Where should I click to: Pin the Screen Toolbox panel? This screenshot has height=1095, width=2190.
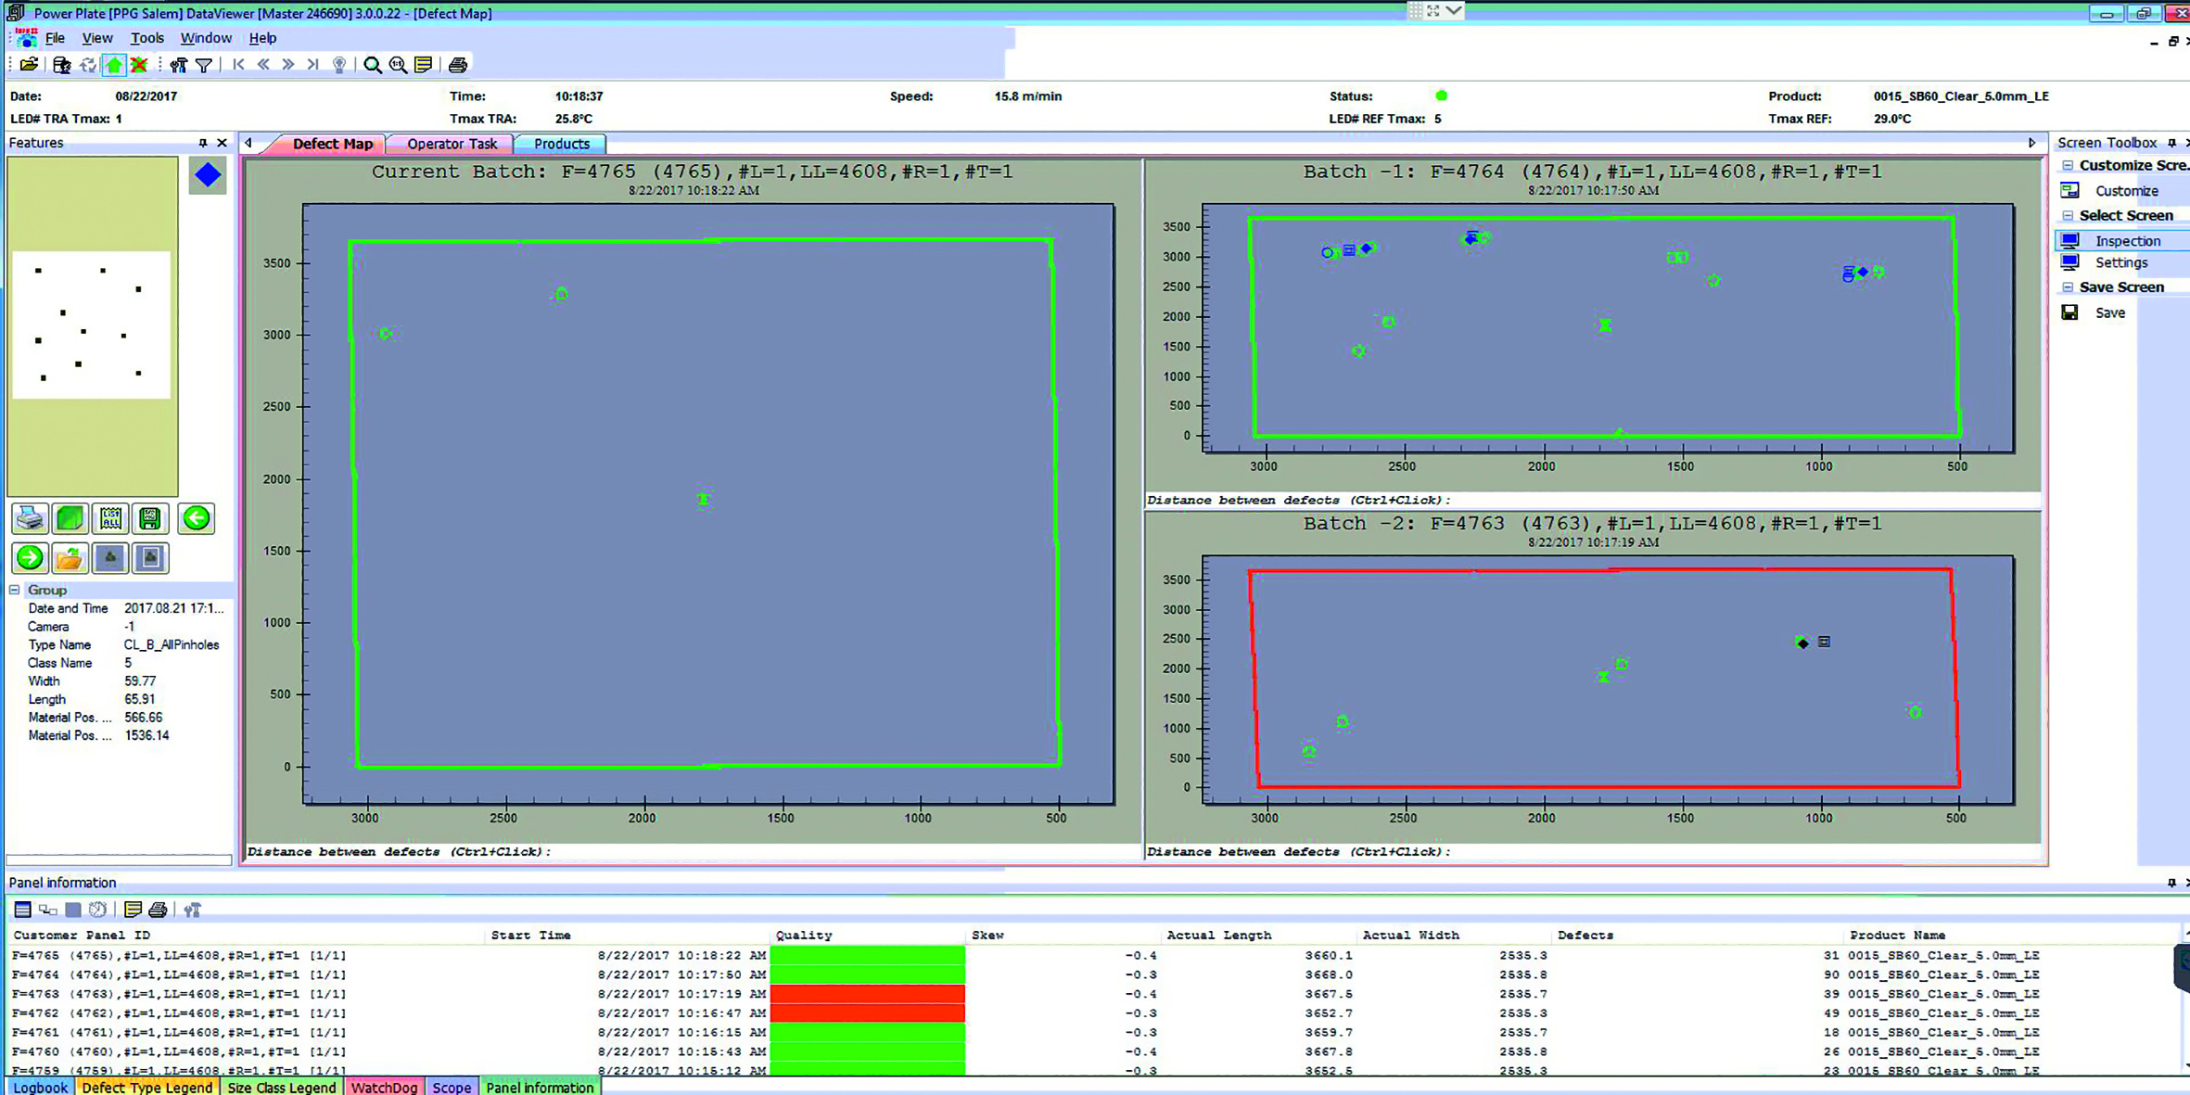pyautogui.click(x=2171, y=143)
